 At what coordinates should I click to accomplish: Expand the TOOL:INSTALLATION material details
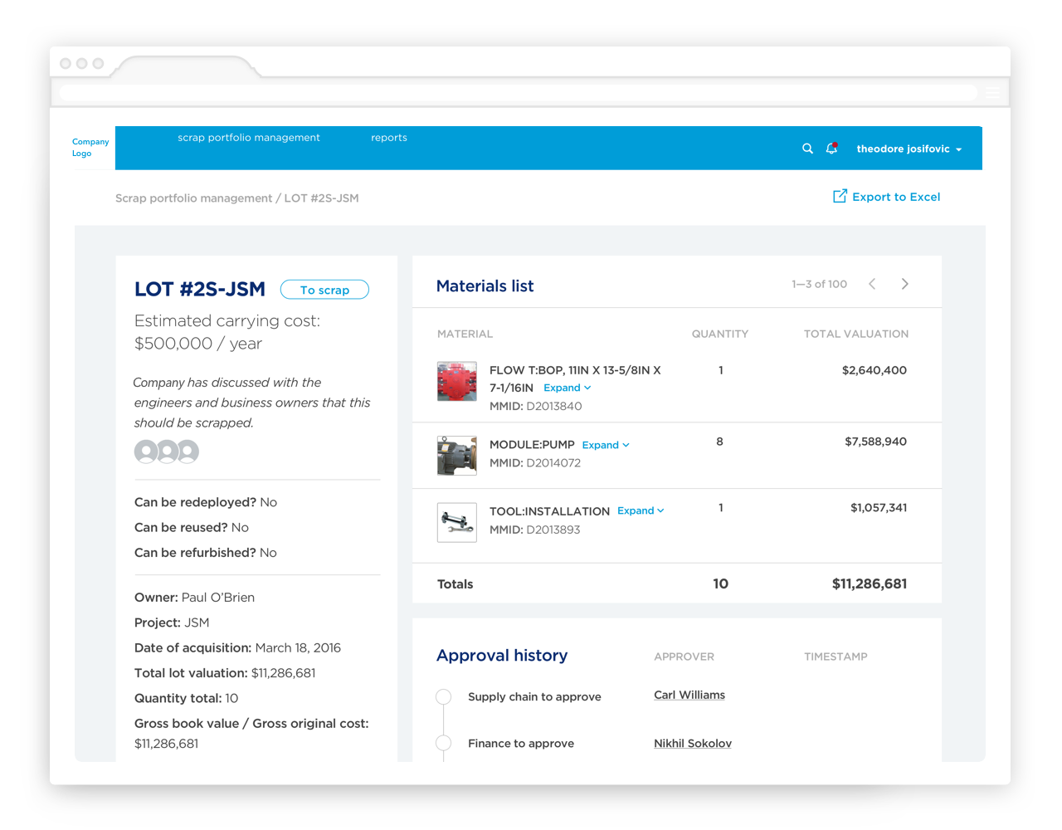[x=641, y=510]
